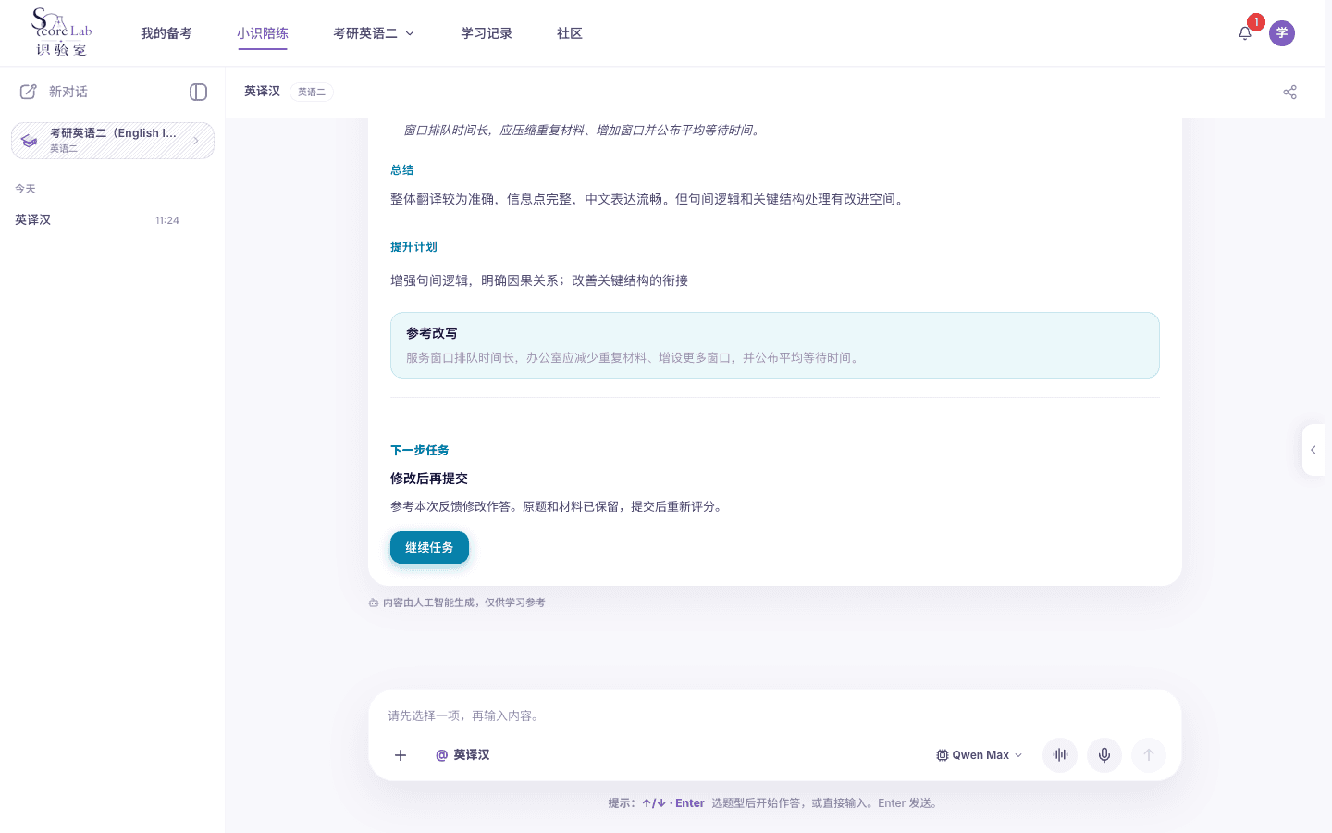This screenshot has height=833, width=1332.
Task: Click the graduation cap course icon
Action: pyautogui.click(x=30, y=141)
